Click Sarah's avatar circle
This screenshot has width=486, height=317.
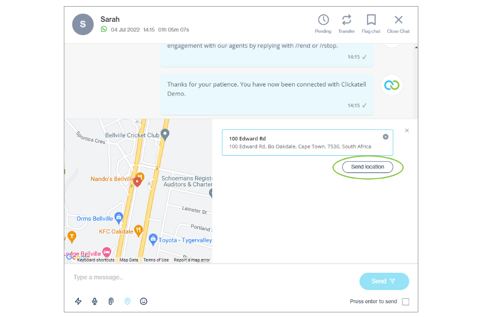pyautogui.click(x=83, y=24)
